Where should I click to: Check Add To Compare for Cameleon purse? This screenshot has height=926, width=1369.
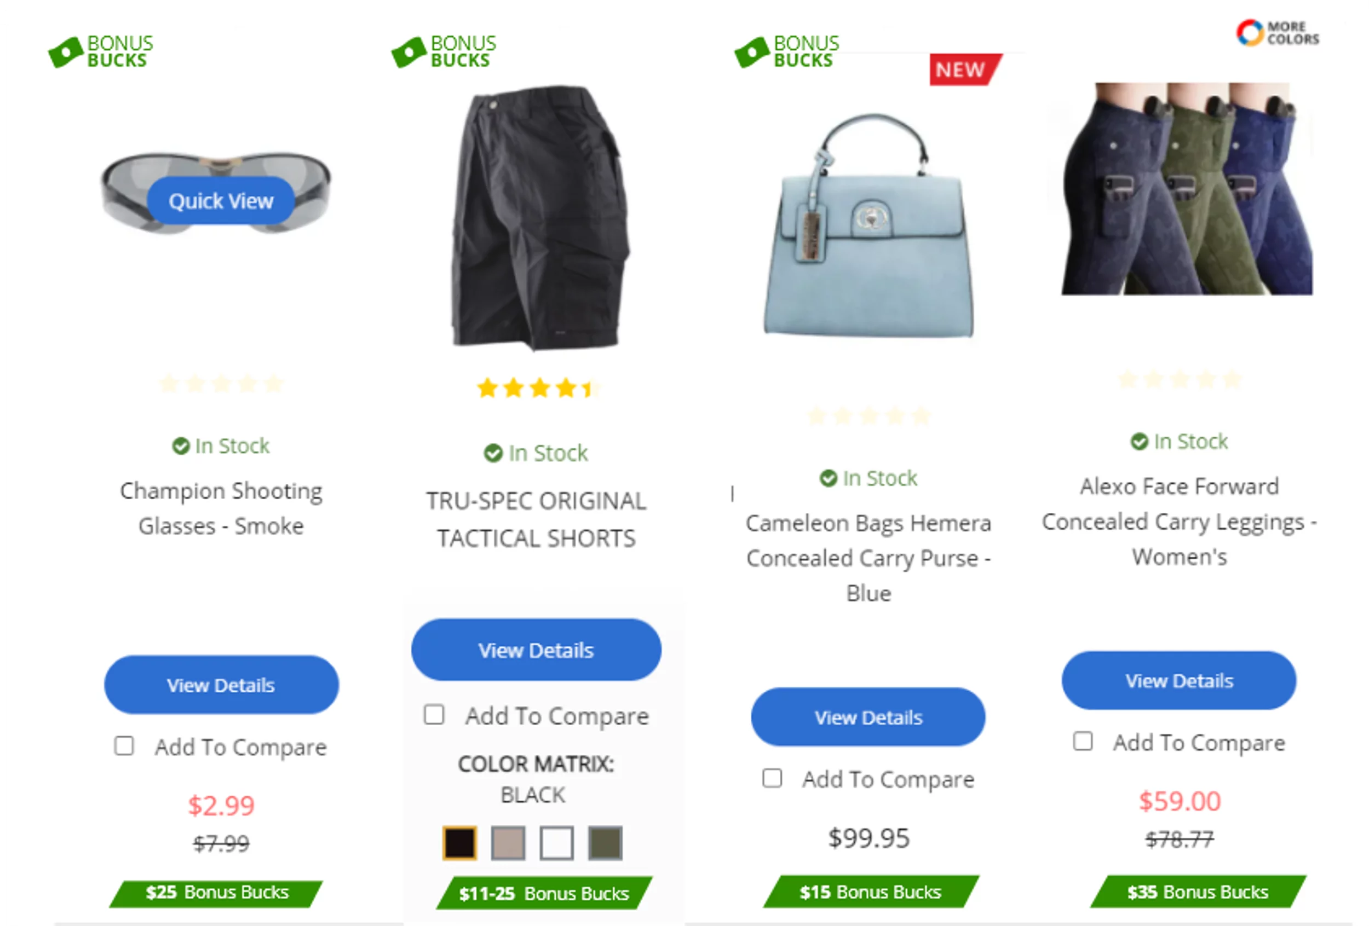772,778
